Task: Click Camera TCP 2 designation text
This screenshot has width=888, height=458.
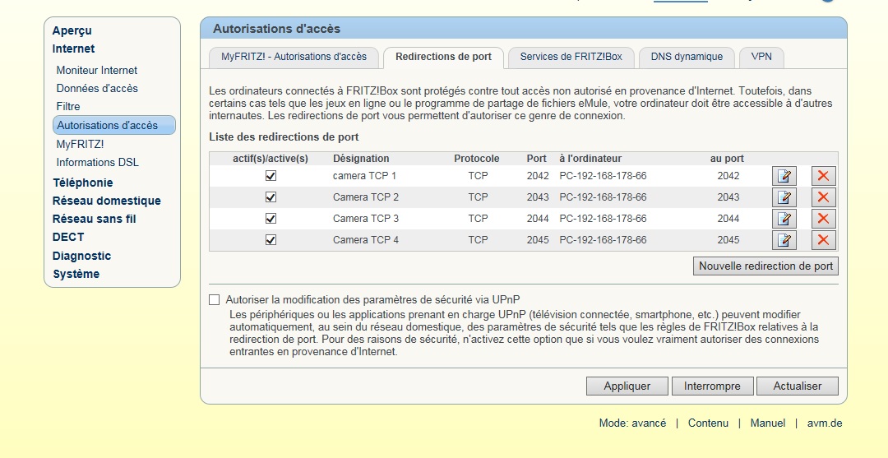Action: pyautogui.click(x=365, y=197)
